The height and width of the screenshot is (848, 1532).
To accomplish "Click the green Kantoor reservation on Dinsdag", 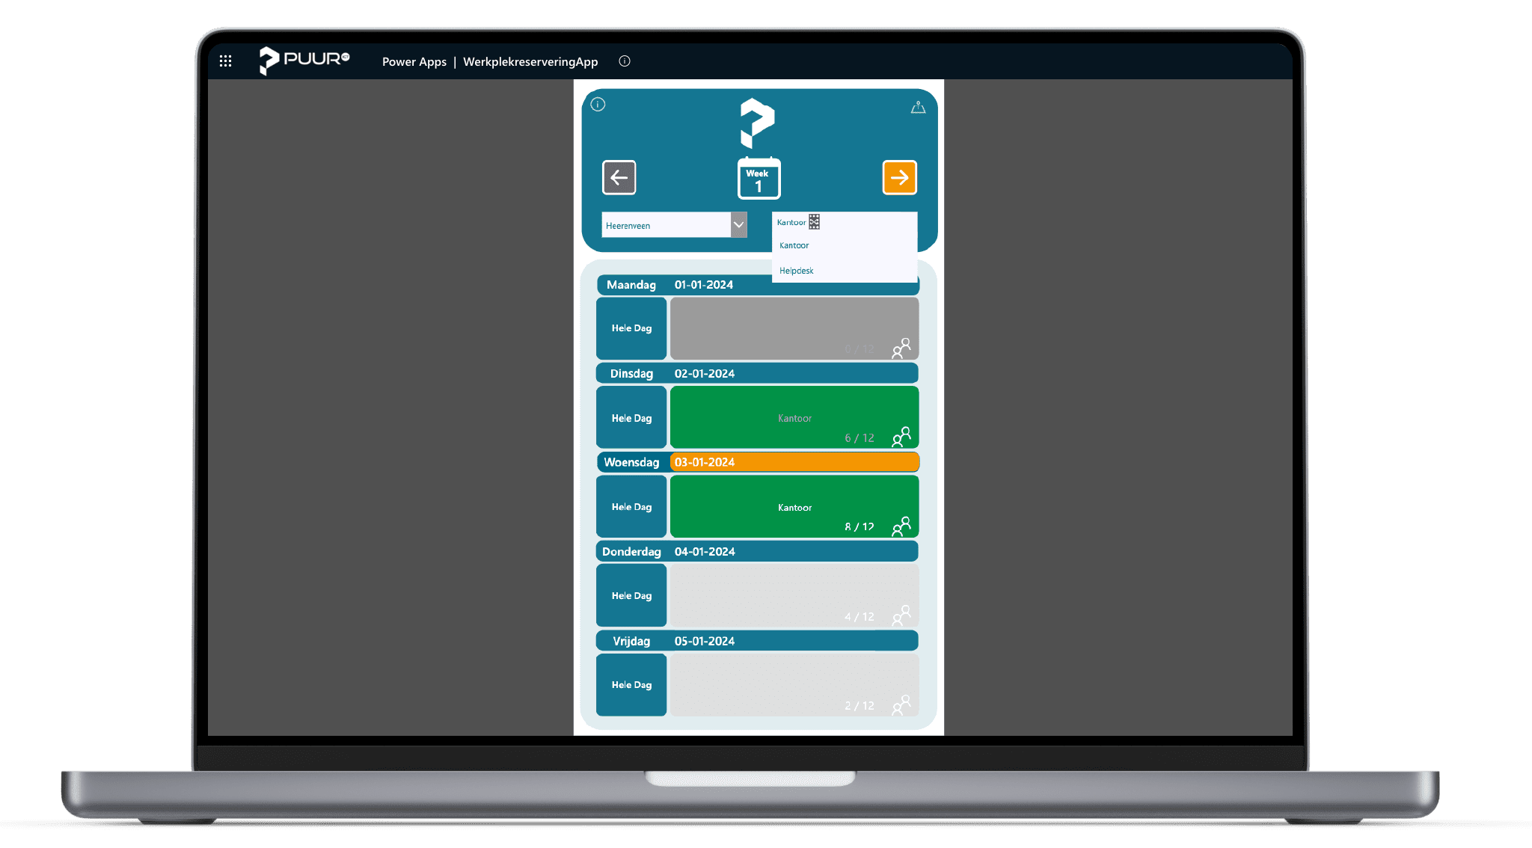I will point(794,418).
